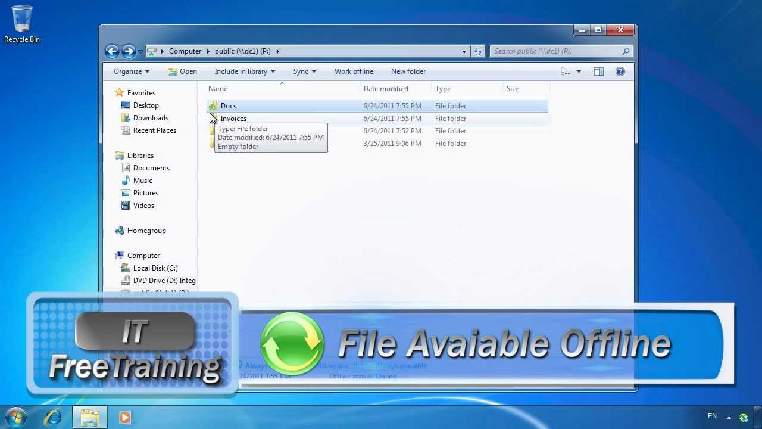Viewport: 762px width, 429px height.
Task: Sort by the Size column header
Action: [x=526, y=89]
